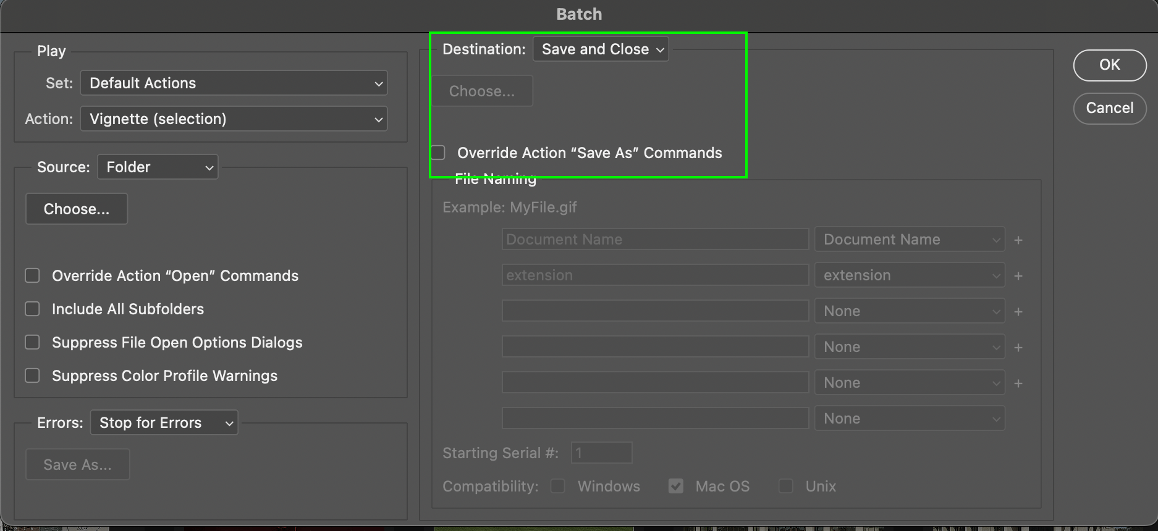Open the Action dropdown showing Vignette (selection)

point(234,119)
